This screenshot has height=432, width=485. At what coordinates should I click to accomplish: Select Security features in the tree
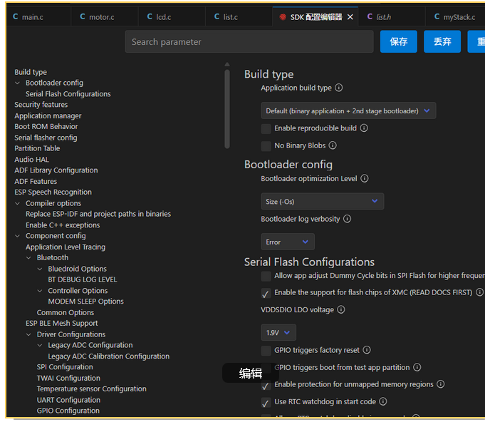pyautogui.click(x=41, y=105)
